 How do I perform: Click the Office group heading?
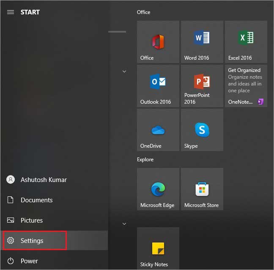point(143,12)
